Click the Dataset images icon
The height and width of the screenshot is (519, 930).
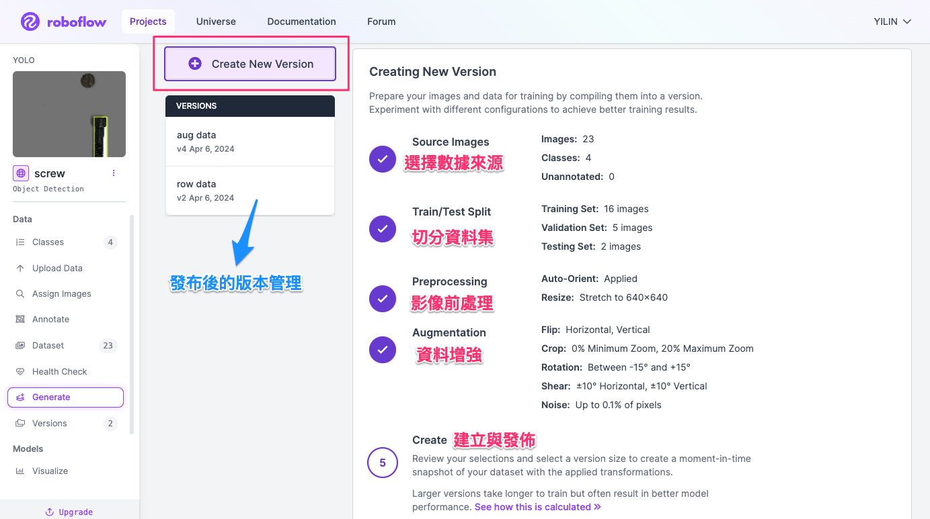(x=20, y=346)
